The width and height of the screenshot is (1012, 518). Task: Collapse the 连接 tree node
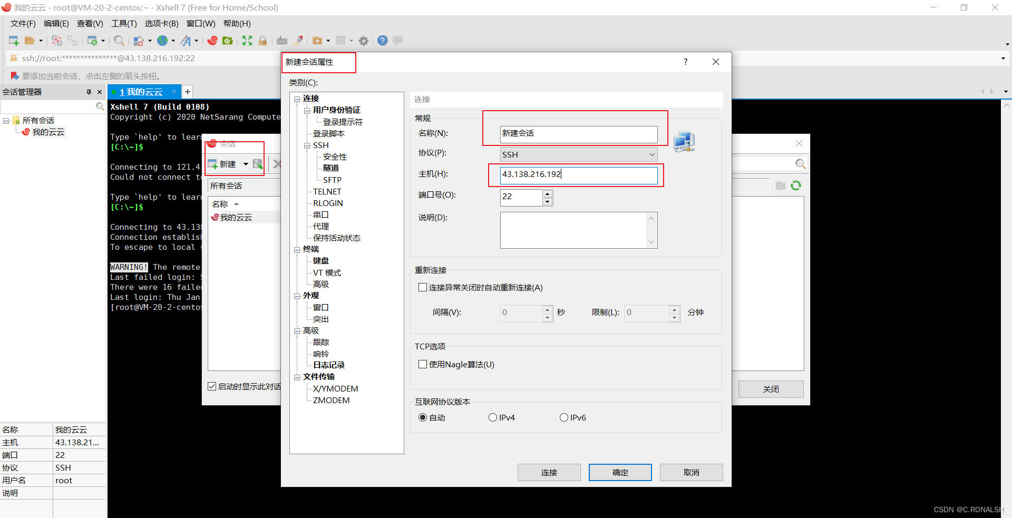297,99
